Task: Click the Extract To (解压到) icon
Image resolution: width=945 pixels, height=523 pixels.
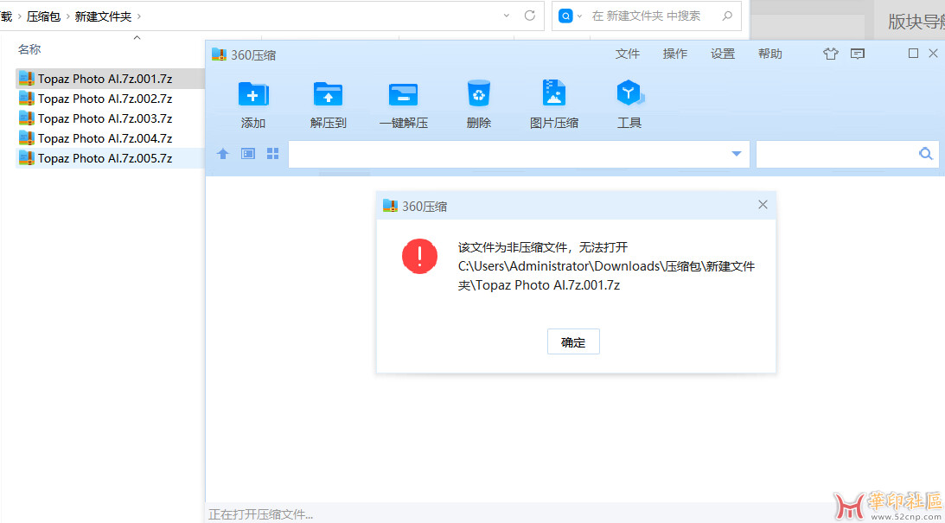Action: (328, 94)
